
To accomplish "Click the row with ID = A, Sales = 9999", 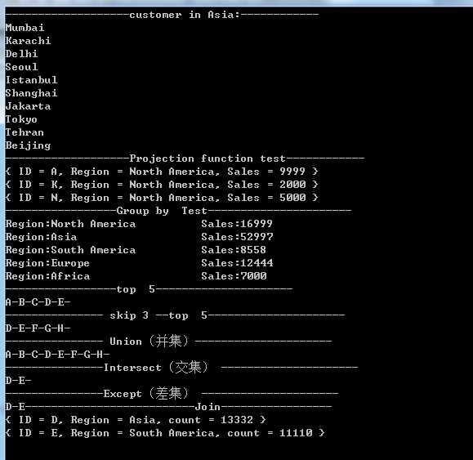I will click(162, 172).
